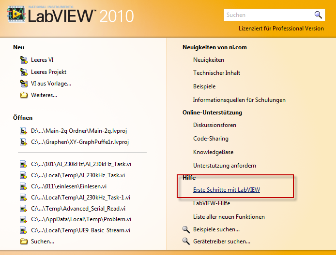Open C:\...\AppData\Local\Temp\Problem.vi
The width and height of the screenshot is (336, 255).
pos(81,219)
